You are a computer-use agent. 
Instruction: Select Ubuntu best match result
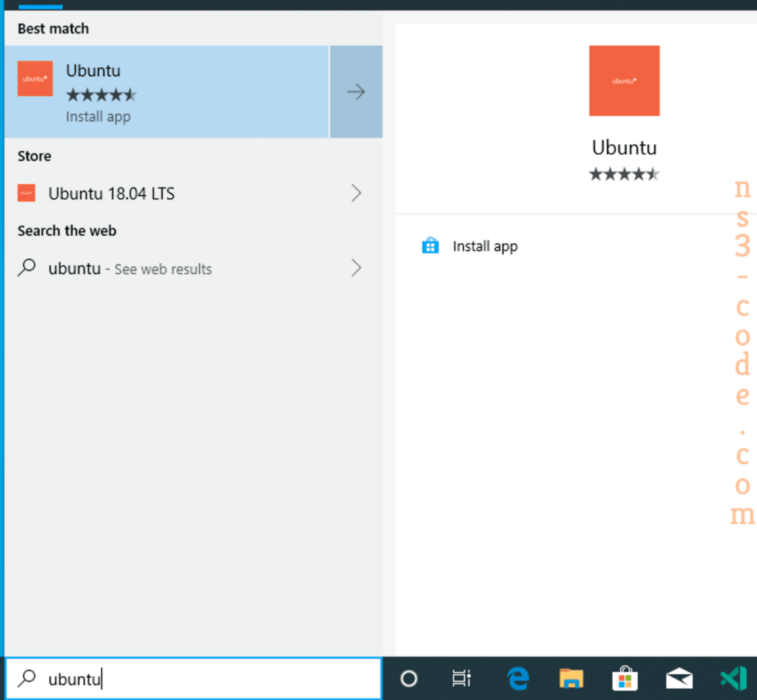pos(167,92)
